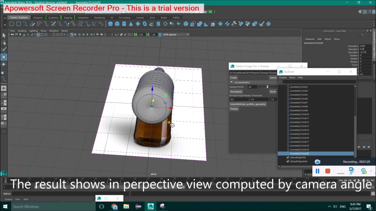Click the Finalize button
Viewport: 376px width, 211px height.
234,109
